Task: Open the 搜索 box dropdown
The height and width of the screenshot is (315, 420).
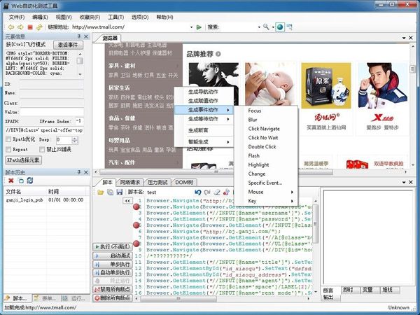Action: click(x=259, y=27)
